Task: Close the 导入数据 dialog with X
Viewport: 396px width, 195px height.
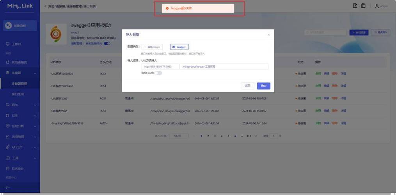Action: click(x=268, y=35)
